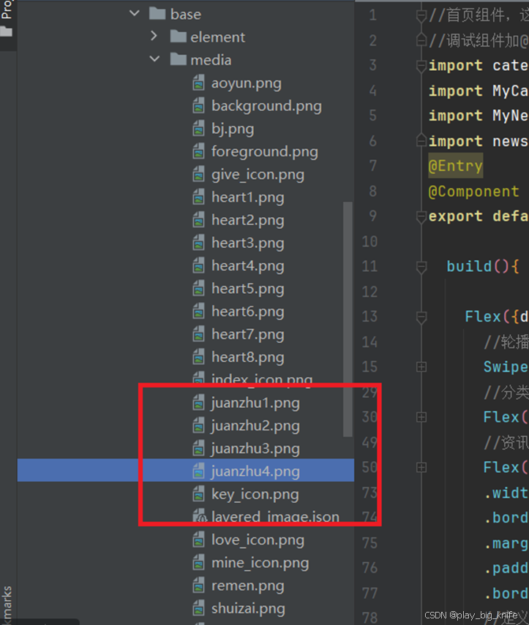Click the aoyun.png image file icon
Screen dimensions: 529x625
click(198, 83)
